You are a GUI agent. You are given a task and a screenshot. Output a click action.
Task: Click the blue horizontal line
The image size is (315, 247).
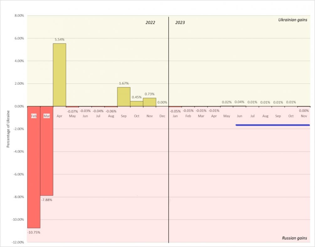(x=272, y=125)
